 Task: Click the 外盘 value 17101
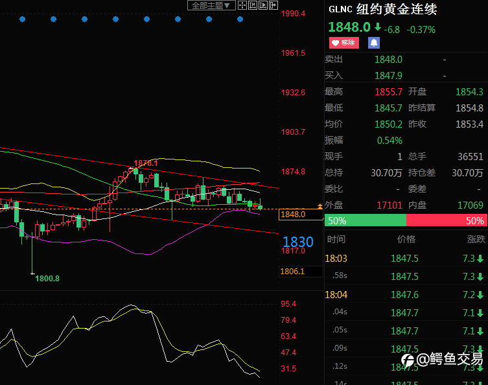(x=389, y=205)
